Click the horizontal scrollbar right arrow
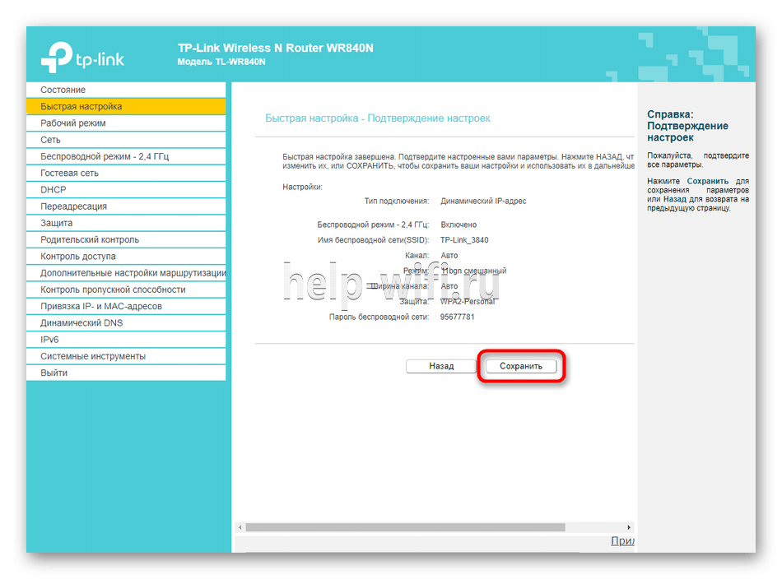This screenshot has height=579, width=782. [629, 527]
